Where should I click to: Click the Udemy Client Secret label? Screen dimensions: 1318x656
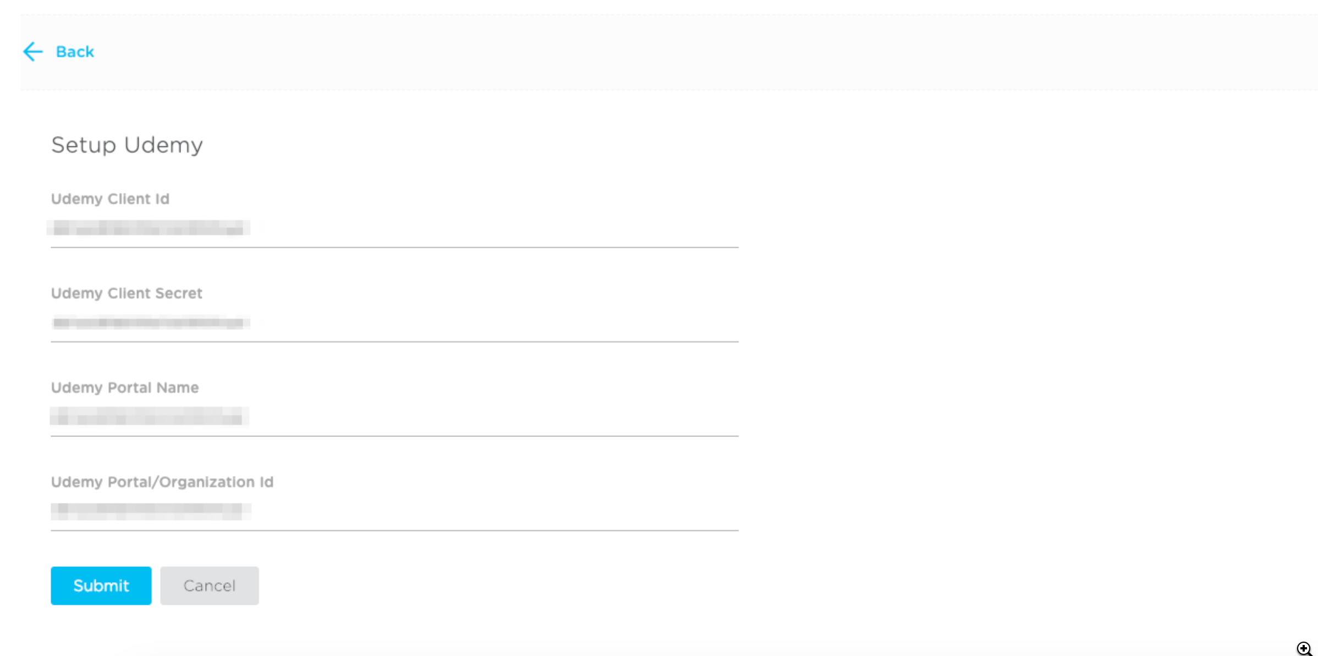pyautogui.click(x=127, y=293)
